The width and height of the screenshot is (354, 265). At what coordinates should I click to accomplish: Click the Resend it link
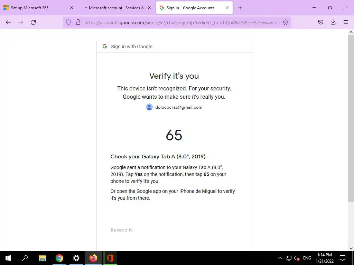point(121,230)
